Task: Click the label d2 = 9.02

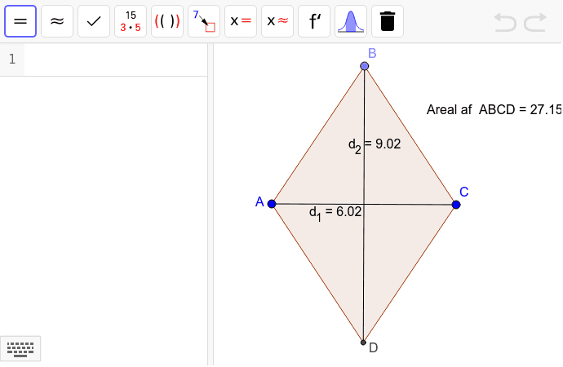Action: (375, 145)
